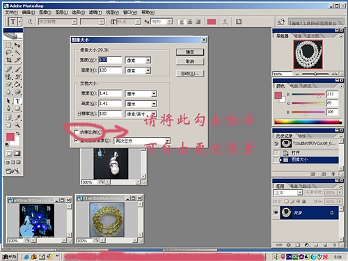
Task: Uncheck the resample image checkbox
Action: click(76, 141)
